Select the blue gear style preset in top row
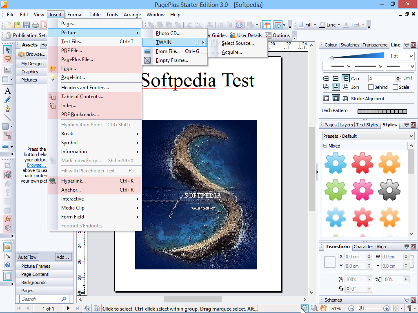Image resolution: width=418 pixels, height=313 pixels. tap(336, 163)
